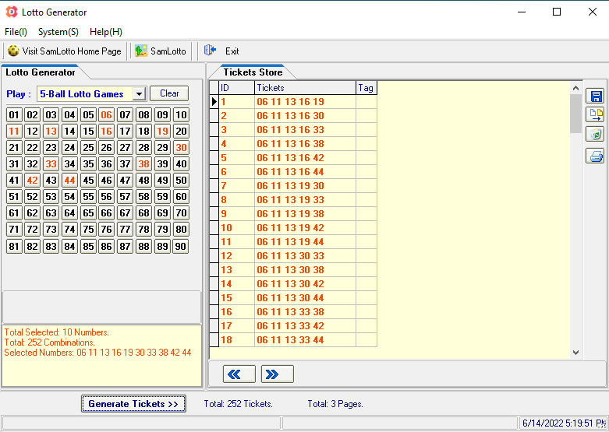609x432 pixels.
Task: Click ticket ID 10 cell
Action: click(x=236, y=228)
